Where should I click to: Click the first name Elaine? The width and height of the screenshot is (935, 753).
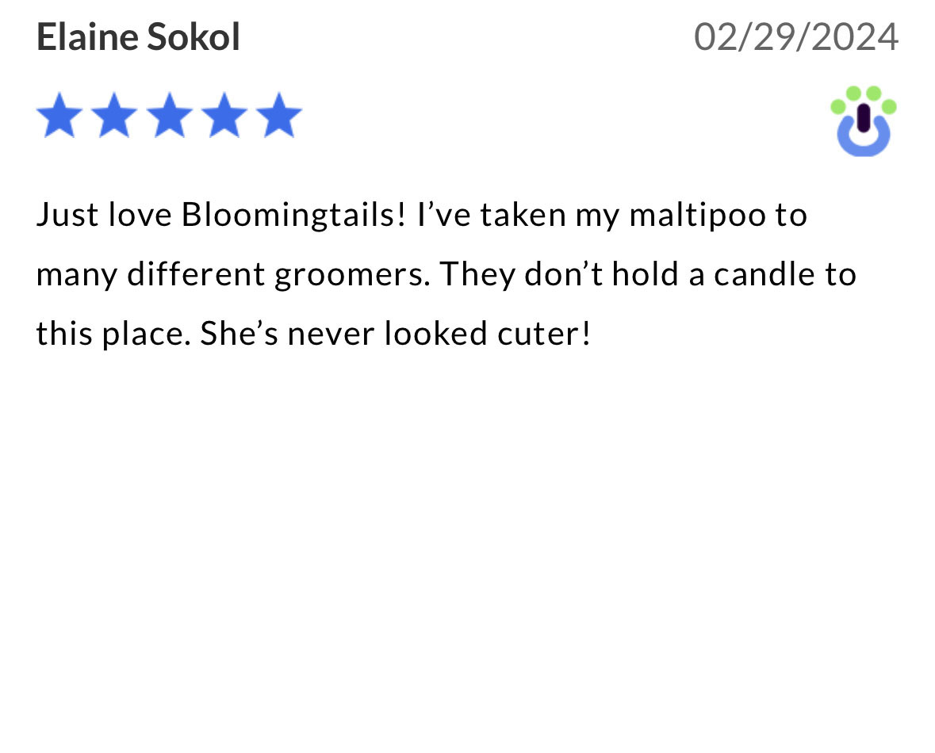88,37
